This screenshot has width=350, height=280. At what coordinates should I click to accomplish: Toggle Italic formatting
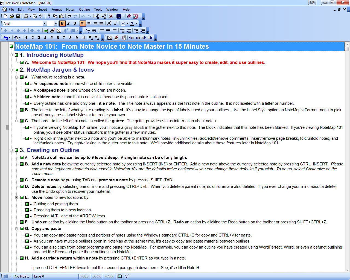point(68,24)
